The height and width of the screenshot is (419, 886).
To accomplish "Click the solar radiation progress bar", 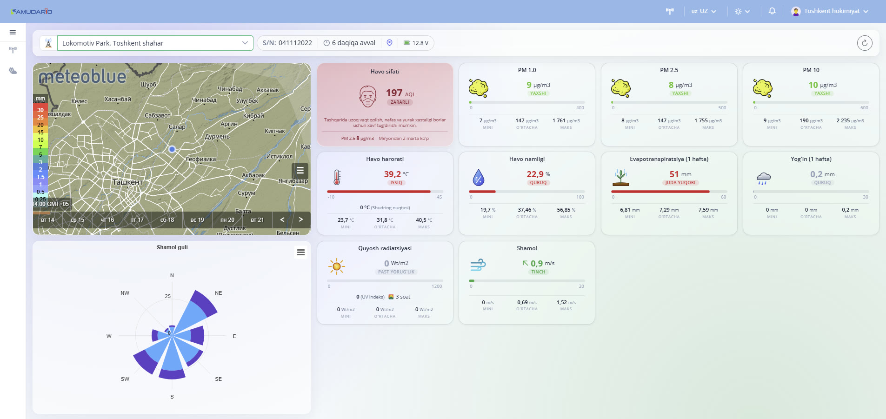I will [x=385, y=281].
